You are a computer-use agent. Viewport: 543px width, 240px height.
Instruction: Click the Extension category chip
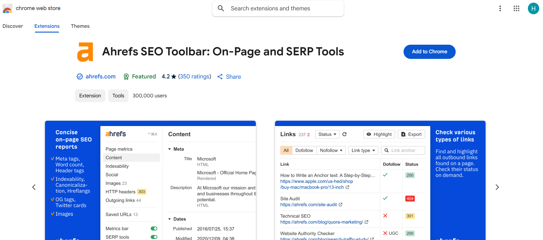coord(90,96)
